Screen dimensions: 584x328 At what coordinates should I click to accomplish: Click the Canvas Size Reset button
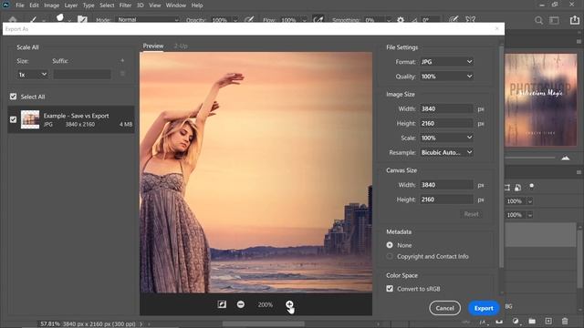(471, 214)
